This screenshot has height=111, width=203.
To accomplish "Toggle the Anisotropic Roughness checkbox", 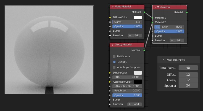I will pyautogui.click(x=114, y=67).
